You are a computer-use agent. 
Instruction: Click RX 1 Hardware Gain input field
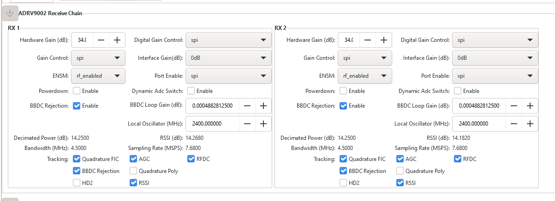pos(82,40)
